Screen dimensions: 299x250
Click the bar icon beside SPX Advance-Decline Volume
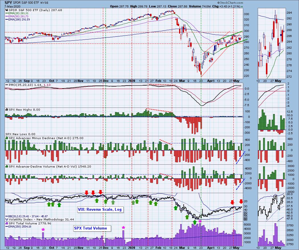pos(7,166)
